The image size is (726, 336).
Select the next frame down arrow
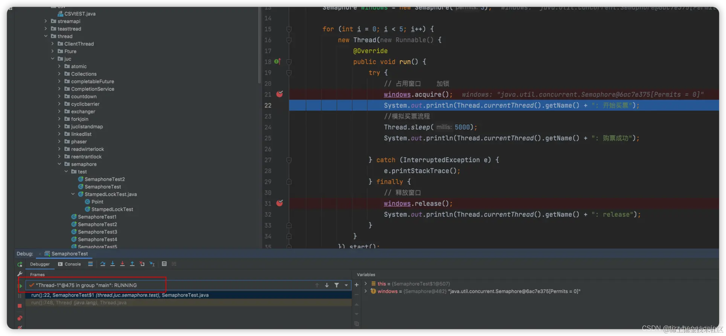(327, 285)
